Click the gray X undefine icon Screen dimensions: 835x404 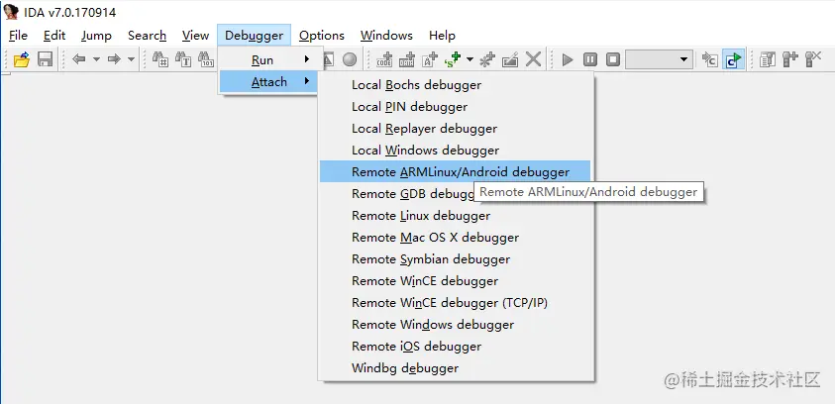click(x=533, y=59)
